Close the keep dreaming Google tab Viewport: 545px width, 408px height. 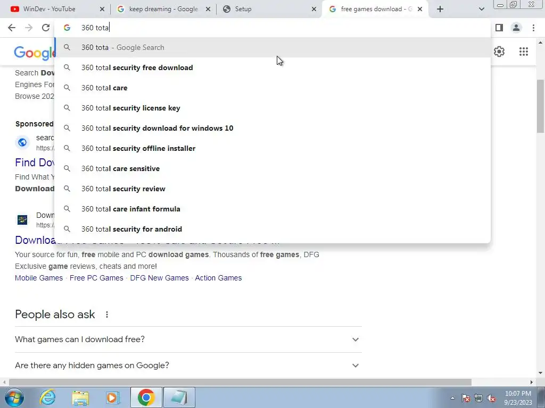coord(208,9)
